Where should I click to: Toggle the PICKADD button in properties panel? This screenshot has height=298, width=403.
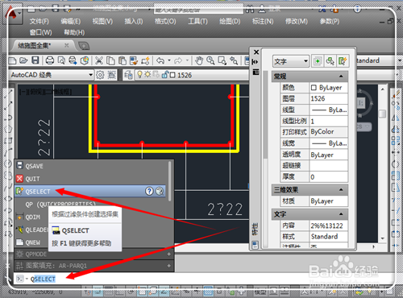[318, 61]
